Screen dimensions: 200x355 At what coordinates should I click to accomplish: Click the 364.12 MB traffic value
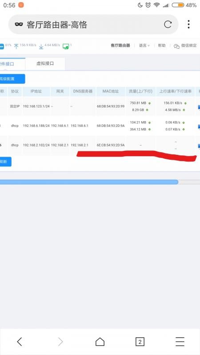click(x=138, y=130)
